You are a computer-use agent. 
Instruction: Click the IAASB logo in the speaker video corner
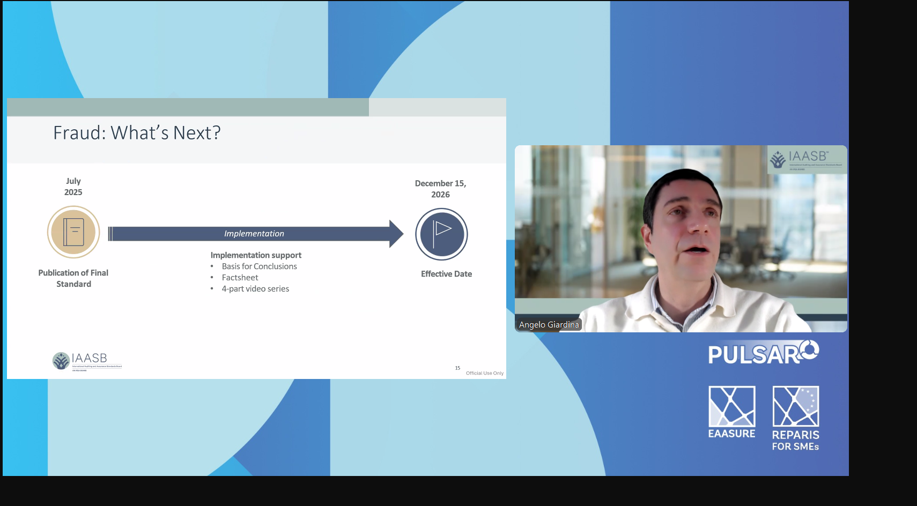(x=807, y=159)
